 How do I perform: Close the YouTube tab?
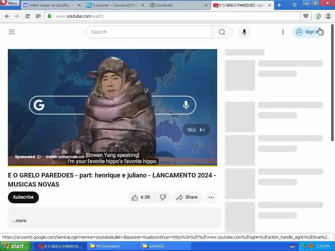(270, 5)
